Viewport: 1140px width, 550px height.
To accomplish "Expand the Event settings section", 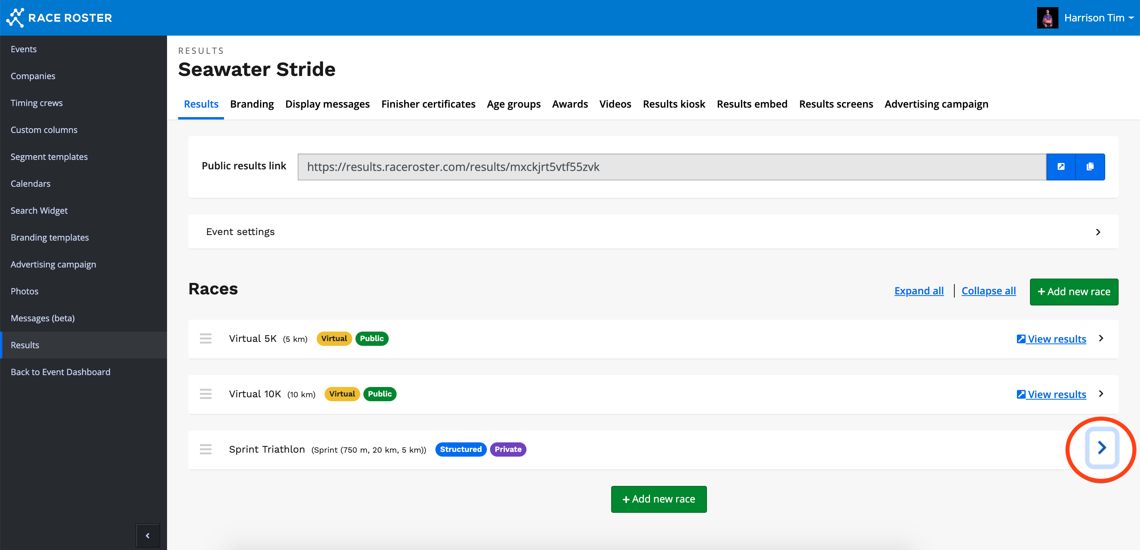I will [1098, 232].
